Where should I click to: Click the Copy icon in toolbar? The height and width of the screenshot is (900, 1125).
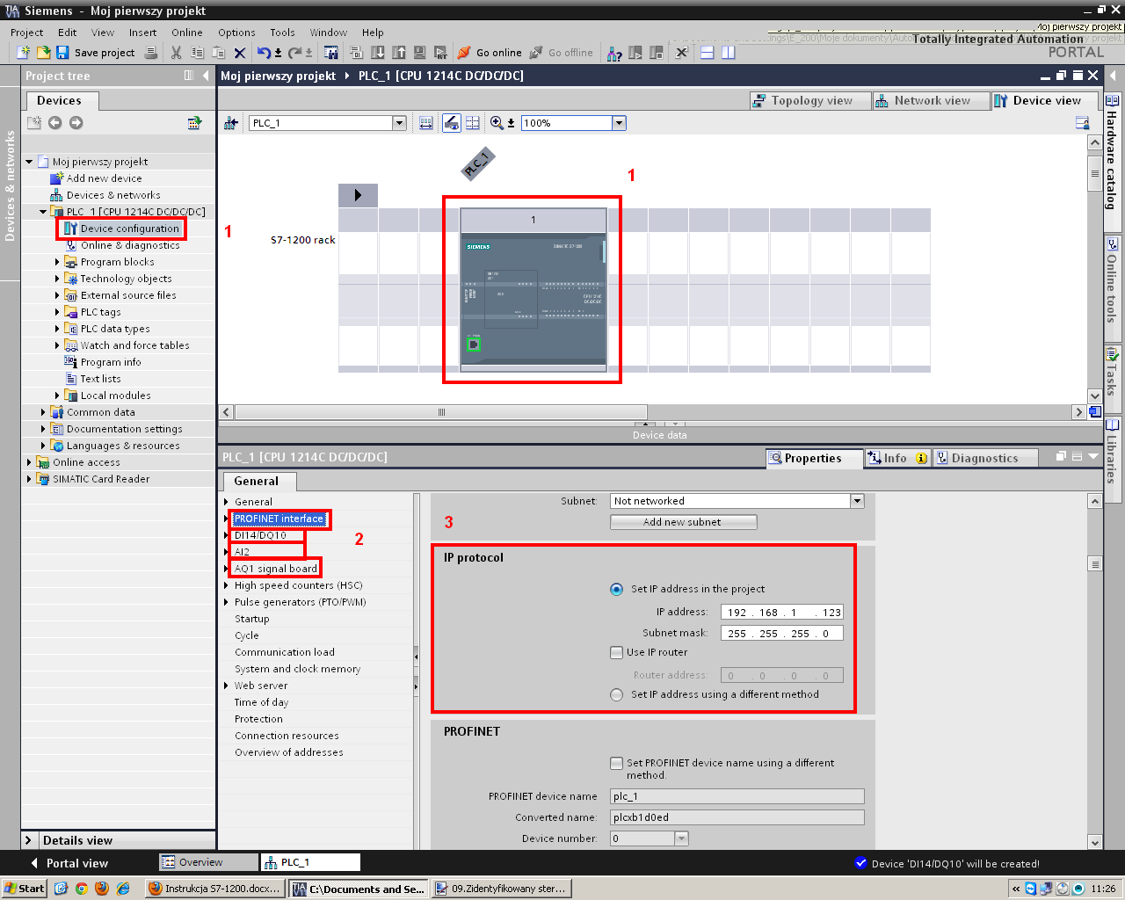[197, 53]
